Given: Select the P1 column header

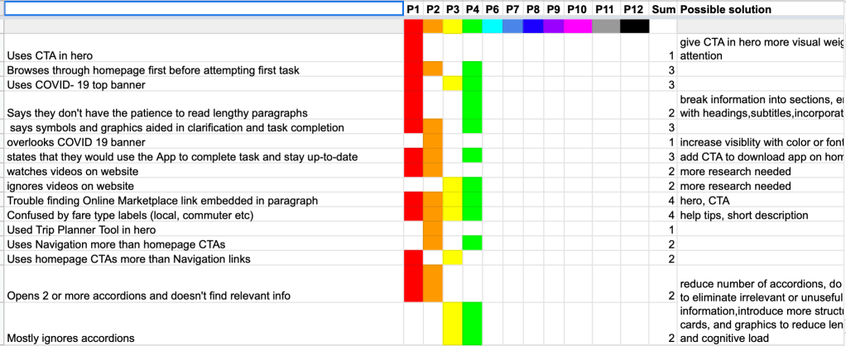Looking at the screenshot, I should click(413, 9).
